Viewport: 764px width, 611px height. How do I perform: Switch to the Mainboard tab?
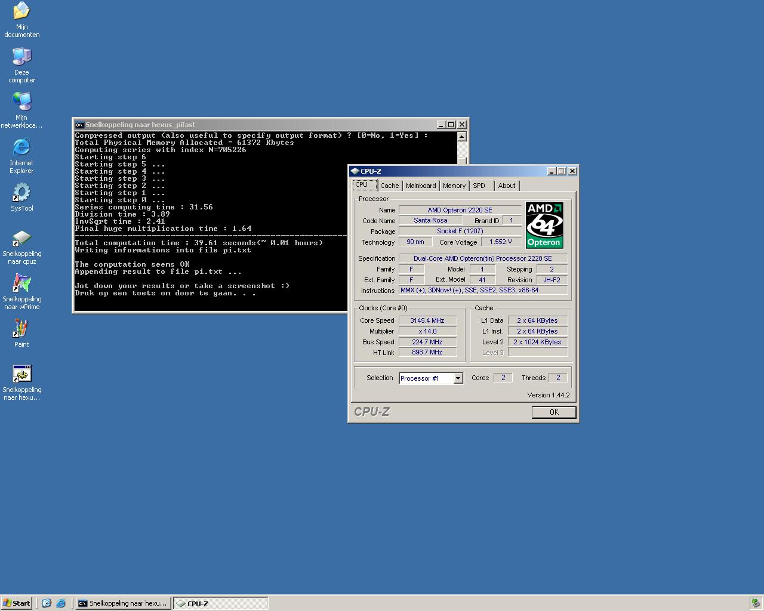coord(421,186)
